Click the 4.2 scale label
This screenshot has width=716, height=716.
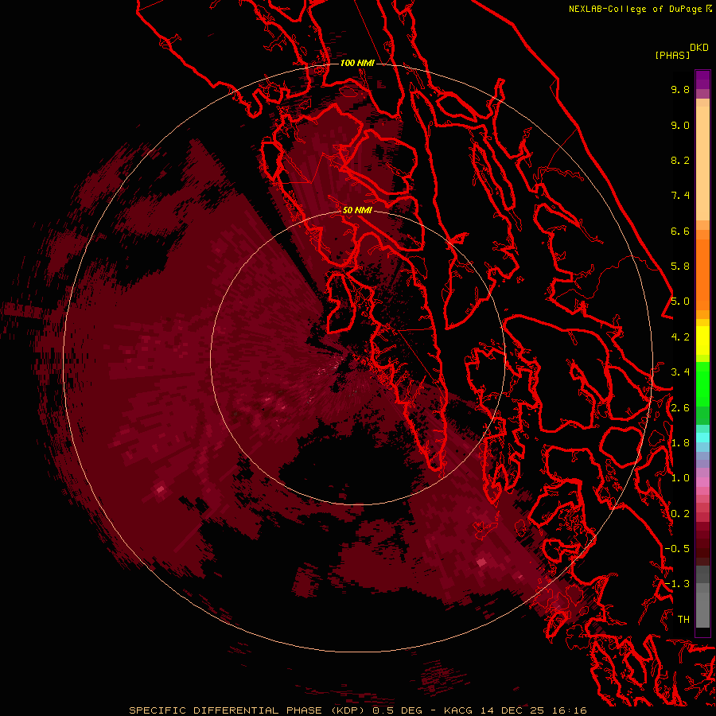[680, 337]
